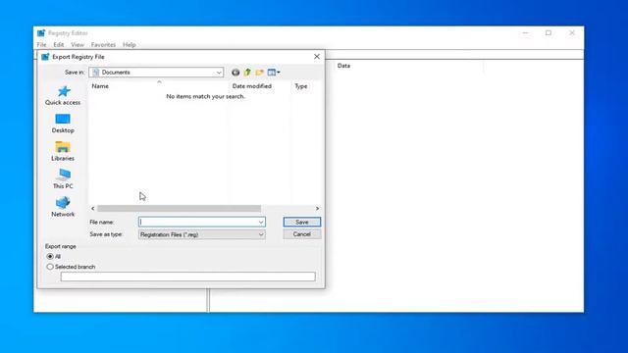
Task: Click the Back navigation icon in the dialog toolbar
Action: (235, 73)
